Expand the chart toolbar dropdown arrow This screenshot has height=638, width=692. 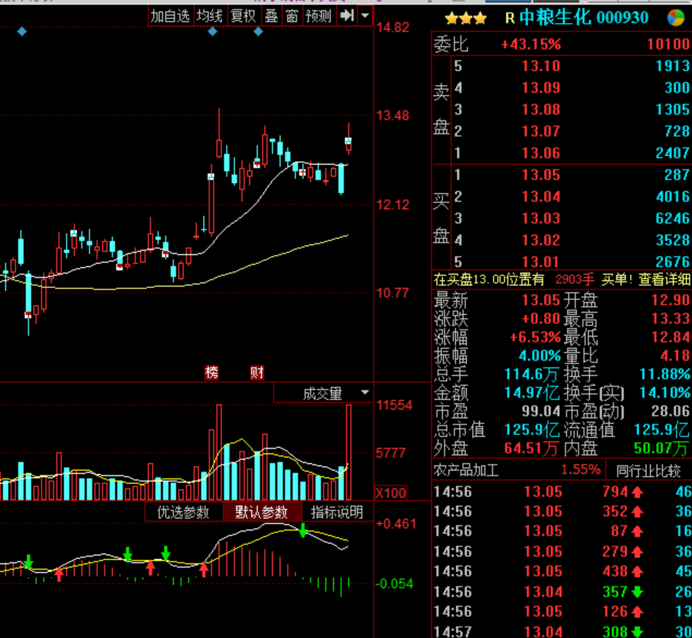point(365,15)
